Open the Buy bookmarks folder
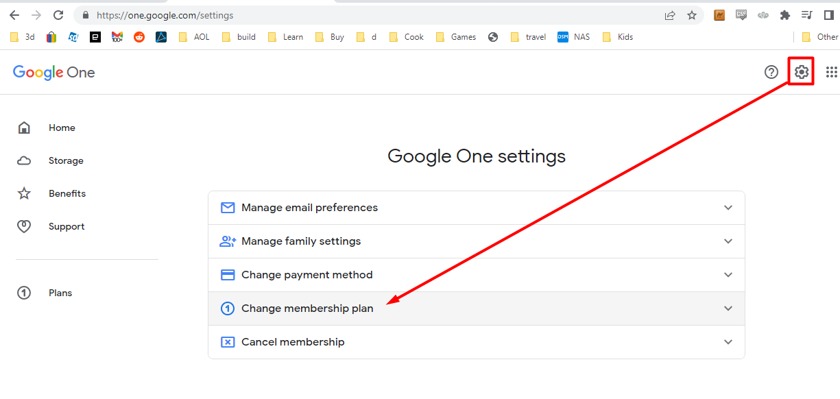 click(x=329, y=37)
